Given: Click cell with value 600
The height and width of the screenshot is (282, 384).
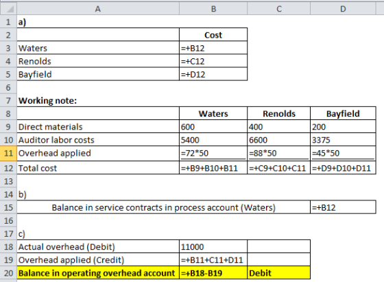Looking at the screenshot, I should [x=213, y=127].
